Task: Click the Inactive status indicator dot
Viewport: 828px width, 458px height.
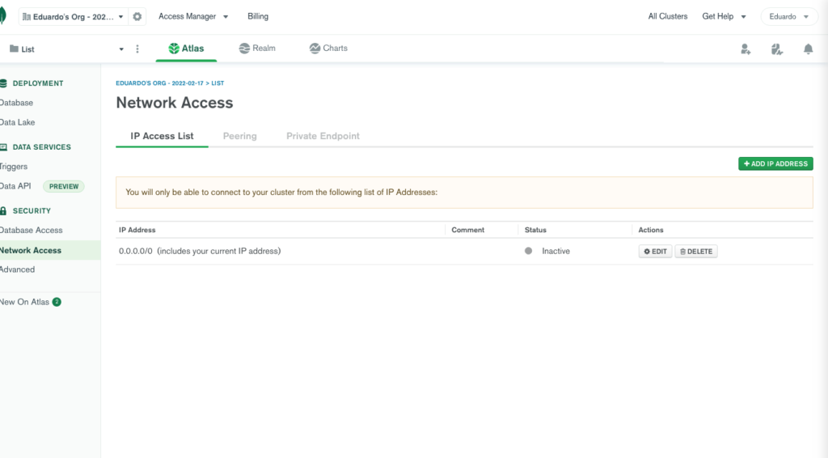Action: point(528,251)
